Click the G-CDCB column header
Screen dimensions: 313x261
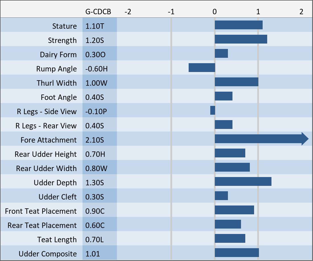click(x=98, y=12)
